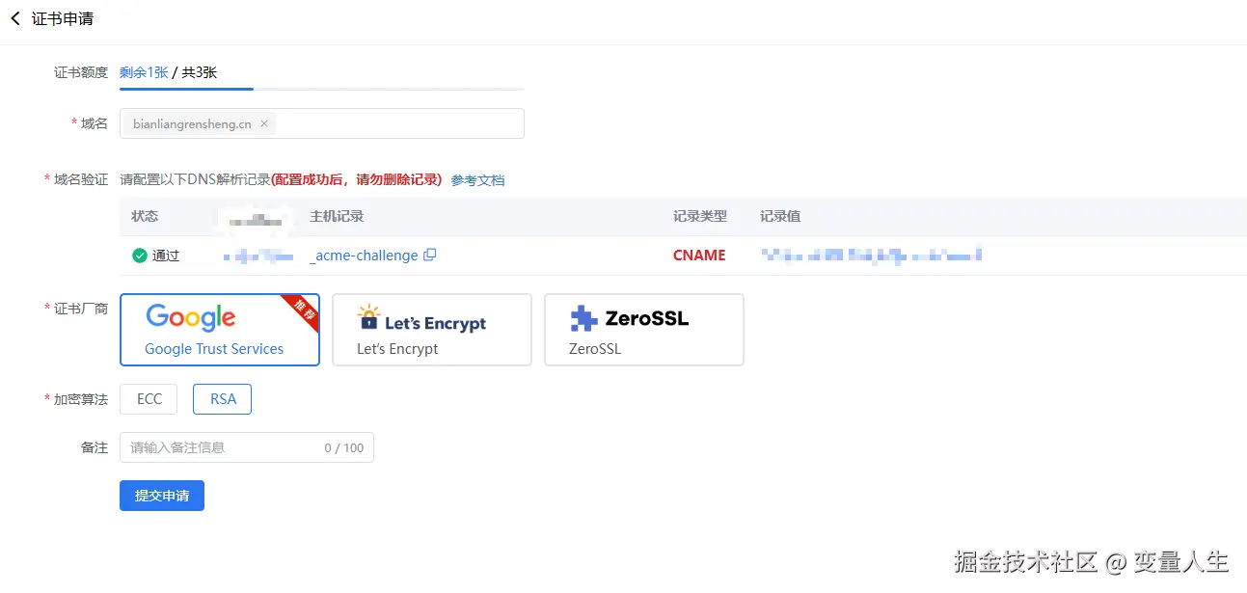Click the ZeroSSL logo icon

pos(583,318)
